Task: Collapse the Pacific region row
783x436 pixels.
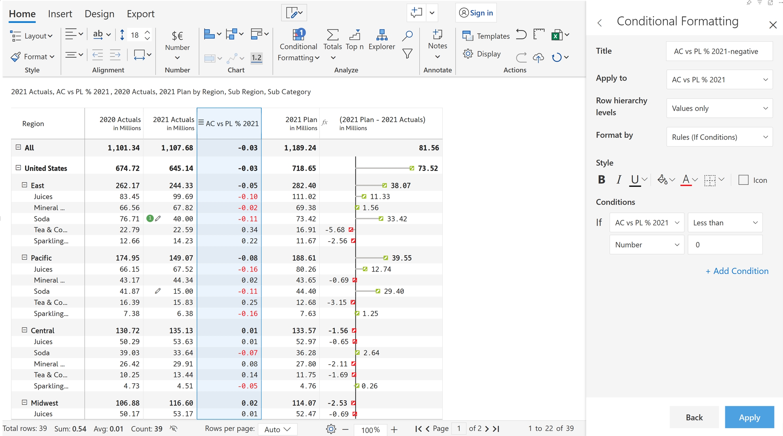Action: [24, 258]
